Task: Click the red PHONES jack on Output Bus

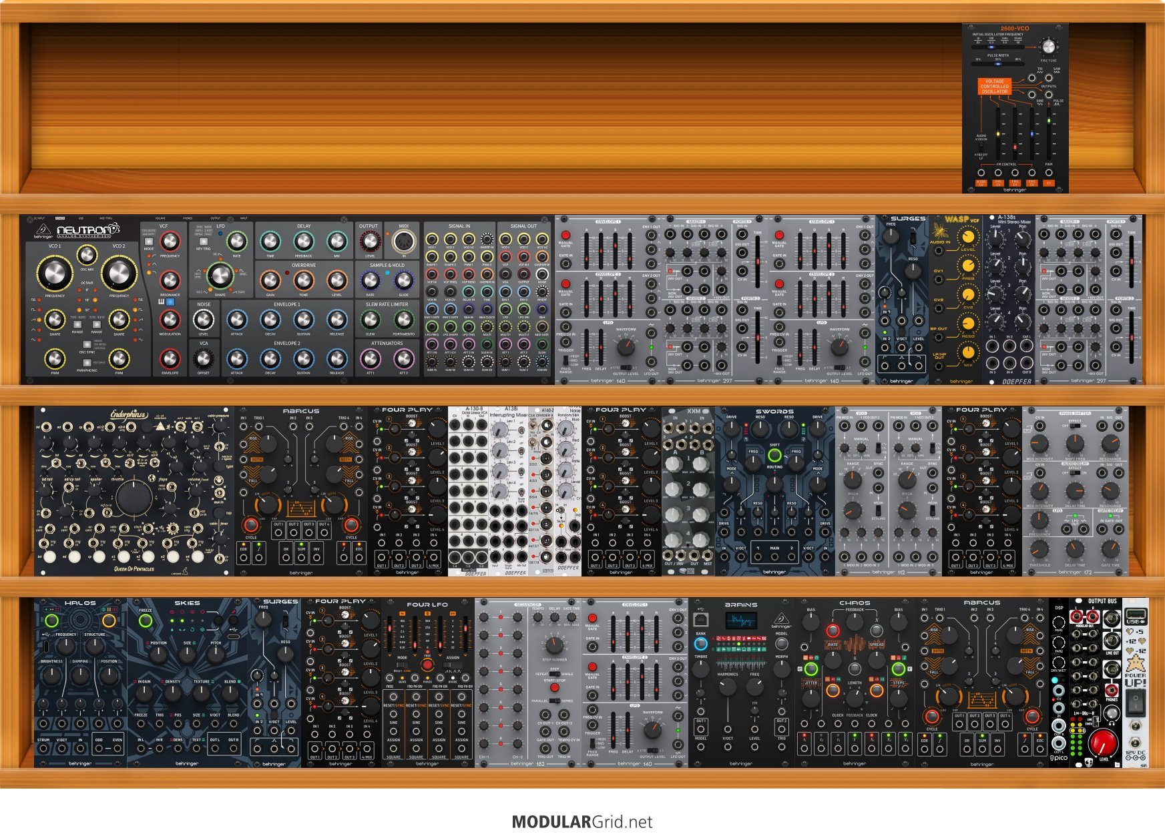Action: pyautogui.click(x=1112, y=689)
